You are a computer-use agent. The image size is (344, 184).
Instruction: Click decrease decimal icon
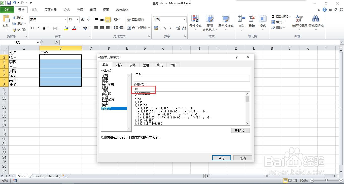coord(184,28)
